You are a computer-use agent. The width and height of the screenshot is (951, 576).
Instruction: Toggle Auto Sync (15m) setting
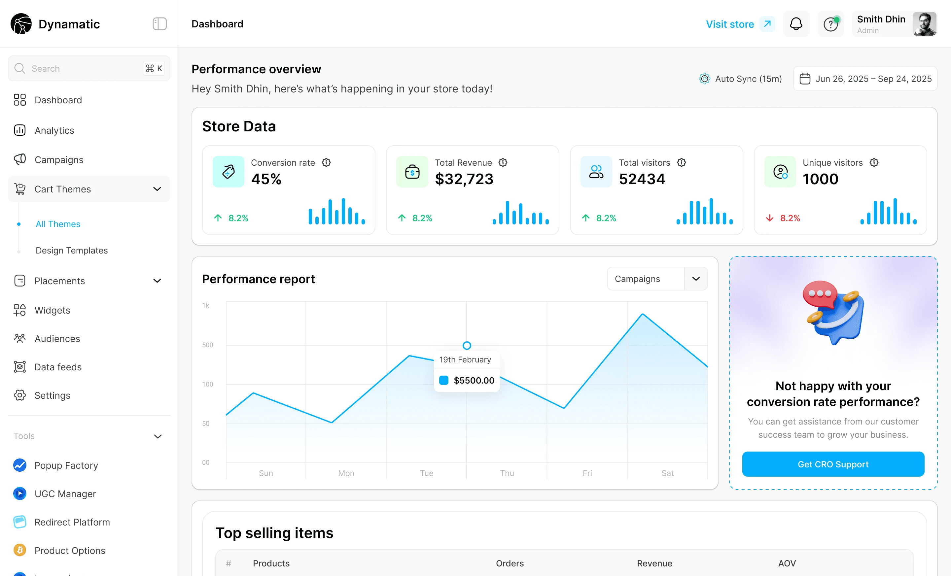(x=740, y=79)
